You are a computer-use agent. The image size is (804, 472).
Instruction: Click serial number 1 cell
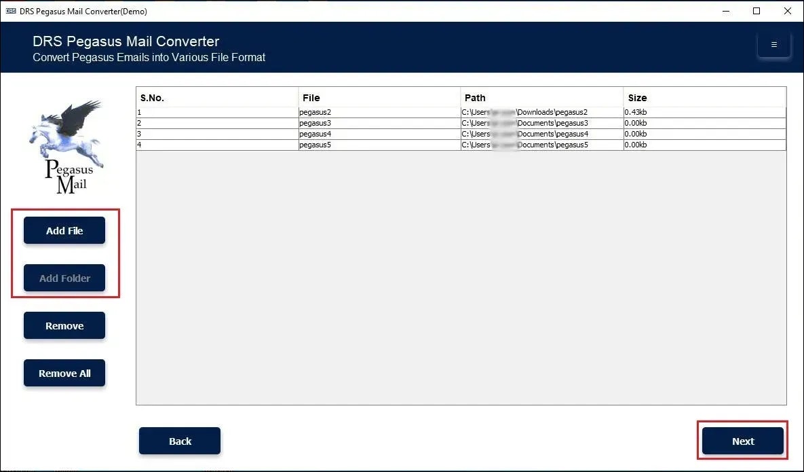point(217,112)
